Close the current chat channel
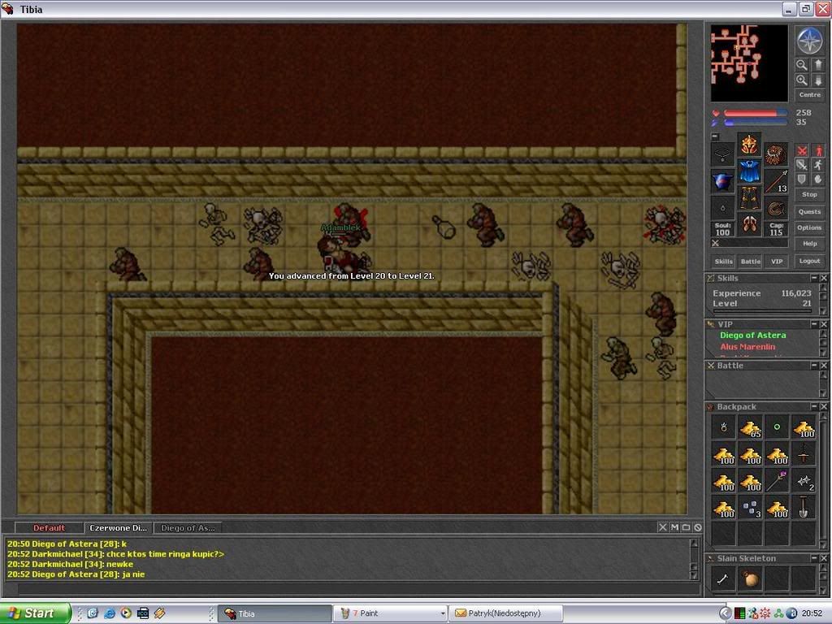832x624 pixels. [662, 527]
